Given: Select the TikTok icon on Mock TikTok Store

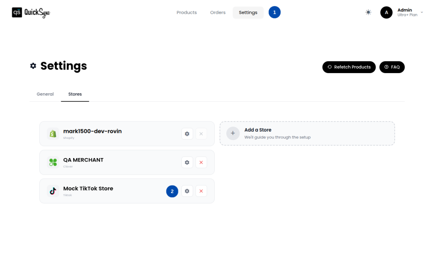Looking at the screenshot, I should click(x=52, y=191).
